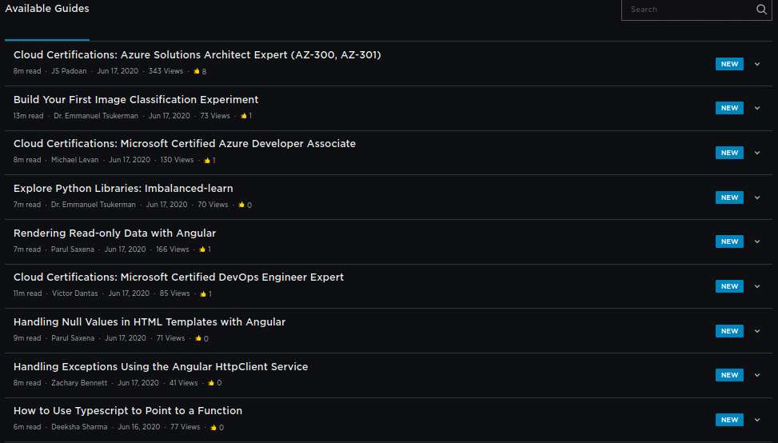Screen dimensions: 778x443
Task: Click author name Michael Levan
Action: tap(75, 160)
